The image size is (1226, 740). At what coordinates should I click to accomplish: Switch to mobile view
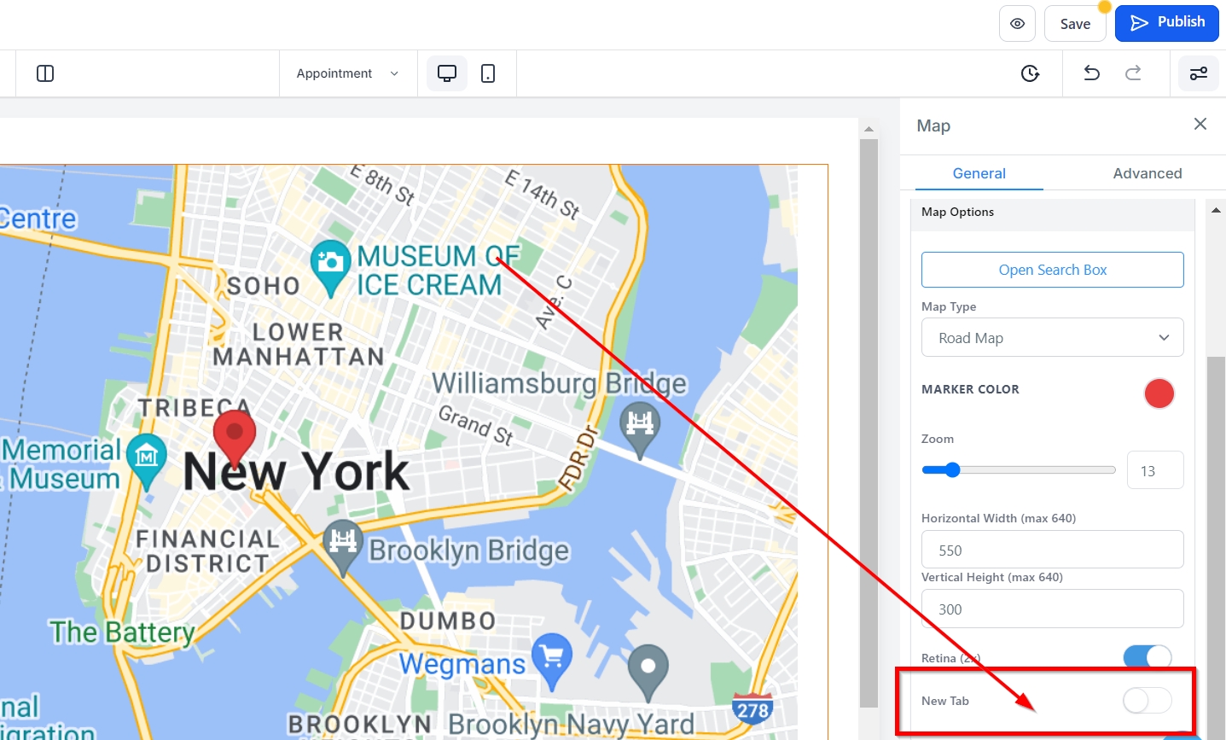click(488, 73)
